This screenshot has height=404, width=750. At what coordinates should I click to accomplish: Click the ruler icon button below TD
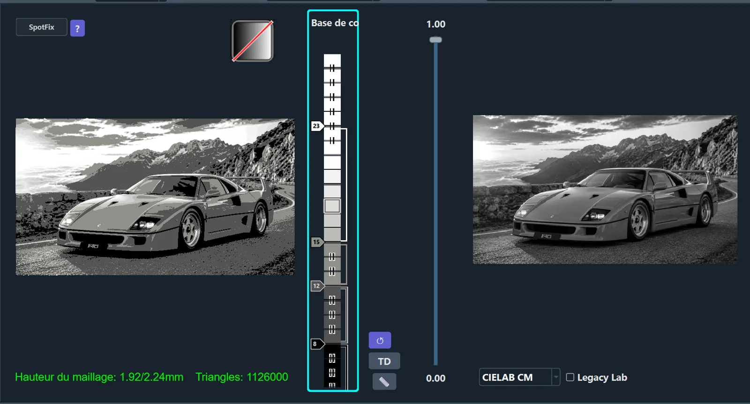(x=384, y=382)
